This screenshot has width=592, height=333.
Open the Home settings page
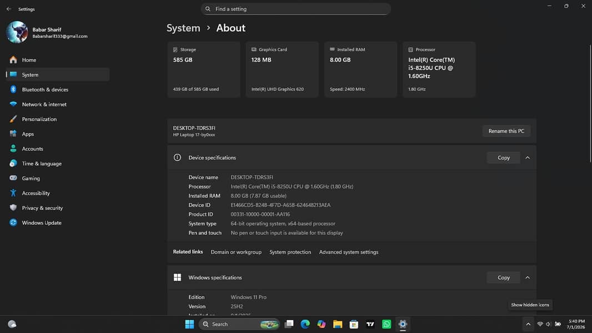coord(58,60)
